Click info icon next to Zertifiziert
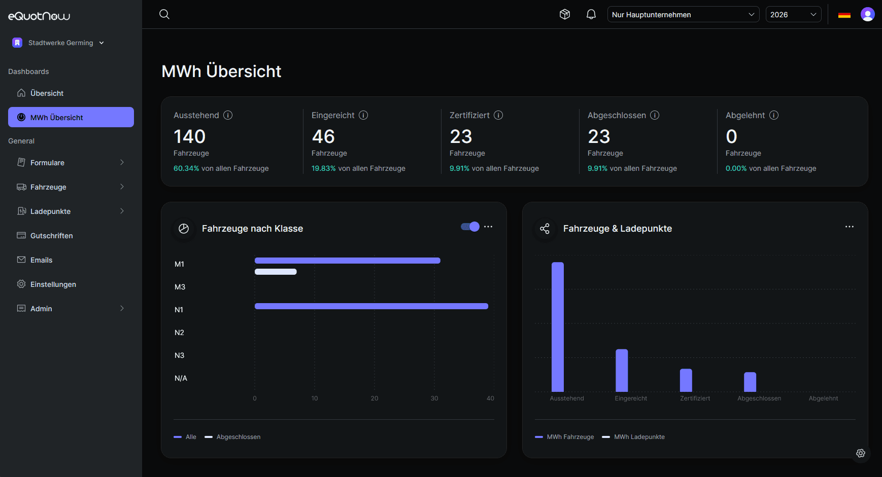This screenshot has width=882, height=477. click(498, 115)
